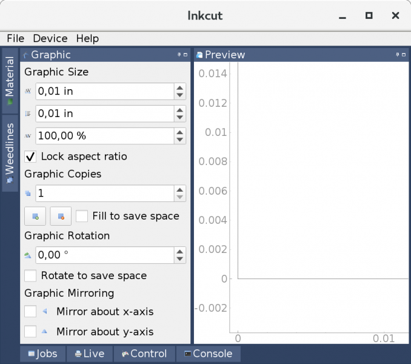This screenshot has height=364, width=411.
Task: Click the Mirror about y-axis arrow icon
Action: 44,332
